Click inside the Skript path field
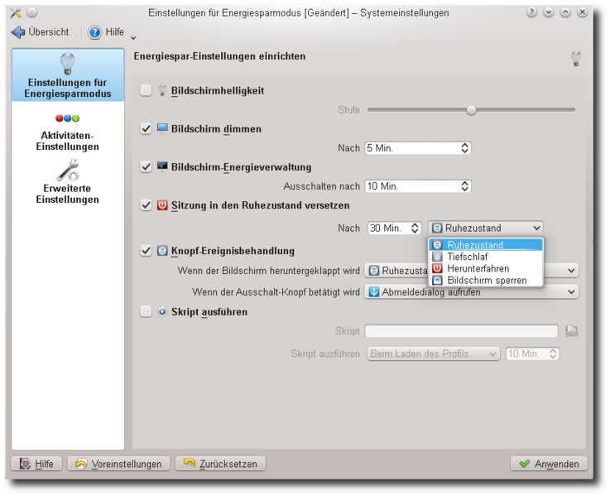This screenshot has height=496, width=610. tap(461, 331)
